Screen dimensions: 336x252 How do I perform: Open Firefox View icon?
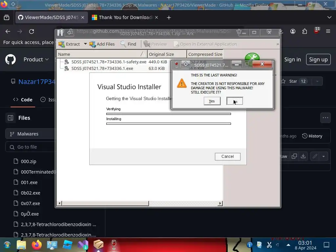(x=7, y=18)
